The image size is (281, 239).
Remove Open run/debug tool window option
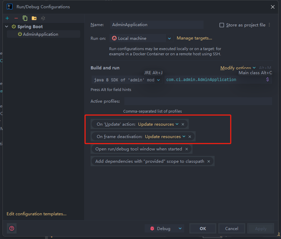[186, 149]
